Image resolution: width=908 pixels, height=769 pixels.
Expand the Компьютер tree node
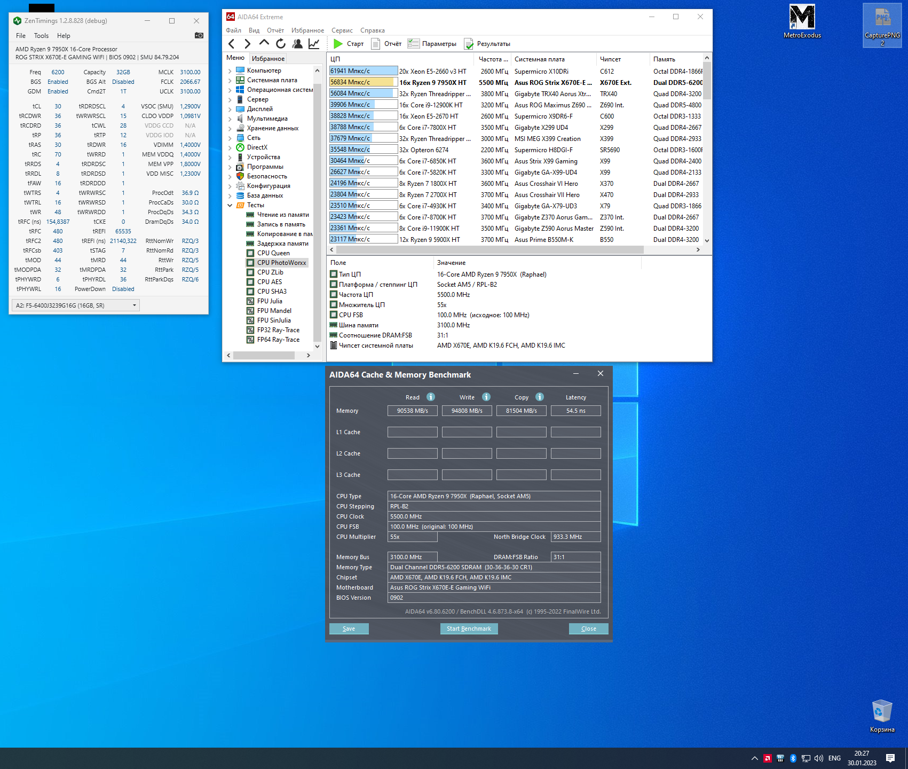coord(230,70)
